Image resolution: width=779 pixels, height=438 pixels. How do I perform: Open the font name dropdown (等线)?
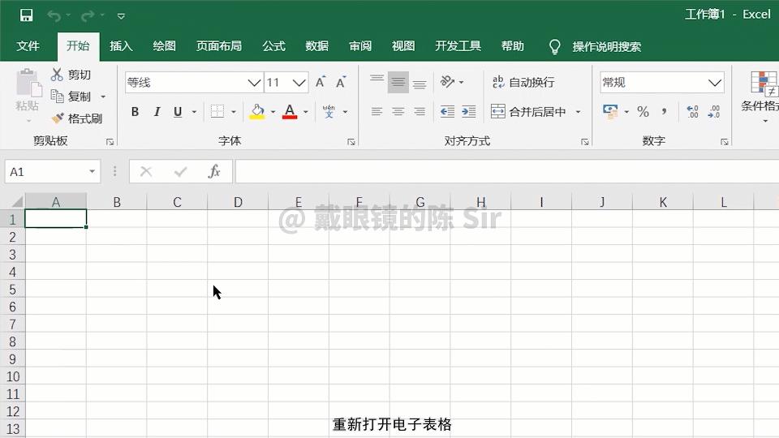click(254, 83)
